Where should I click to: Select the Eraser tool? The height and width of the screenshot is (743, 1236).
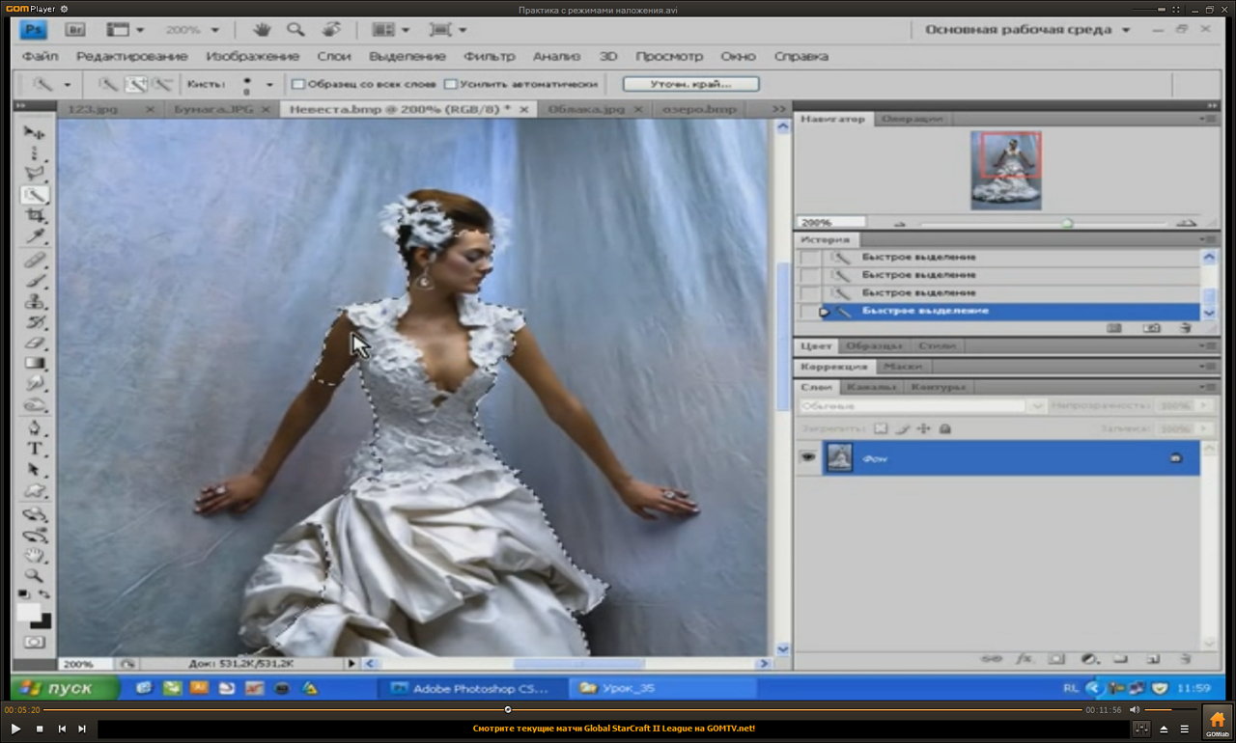tap(35, 343)
